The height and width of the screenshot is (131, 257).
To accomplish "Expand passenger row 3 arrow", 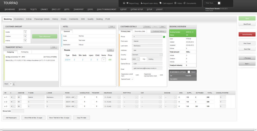I will point(5,106).
